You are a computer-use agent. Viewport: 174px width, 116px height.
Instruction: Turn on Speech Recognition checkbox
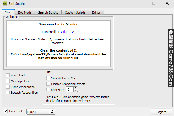[x=8, y=93]
